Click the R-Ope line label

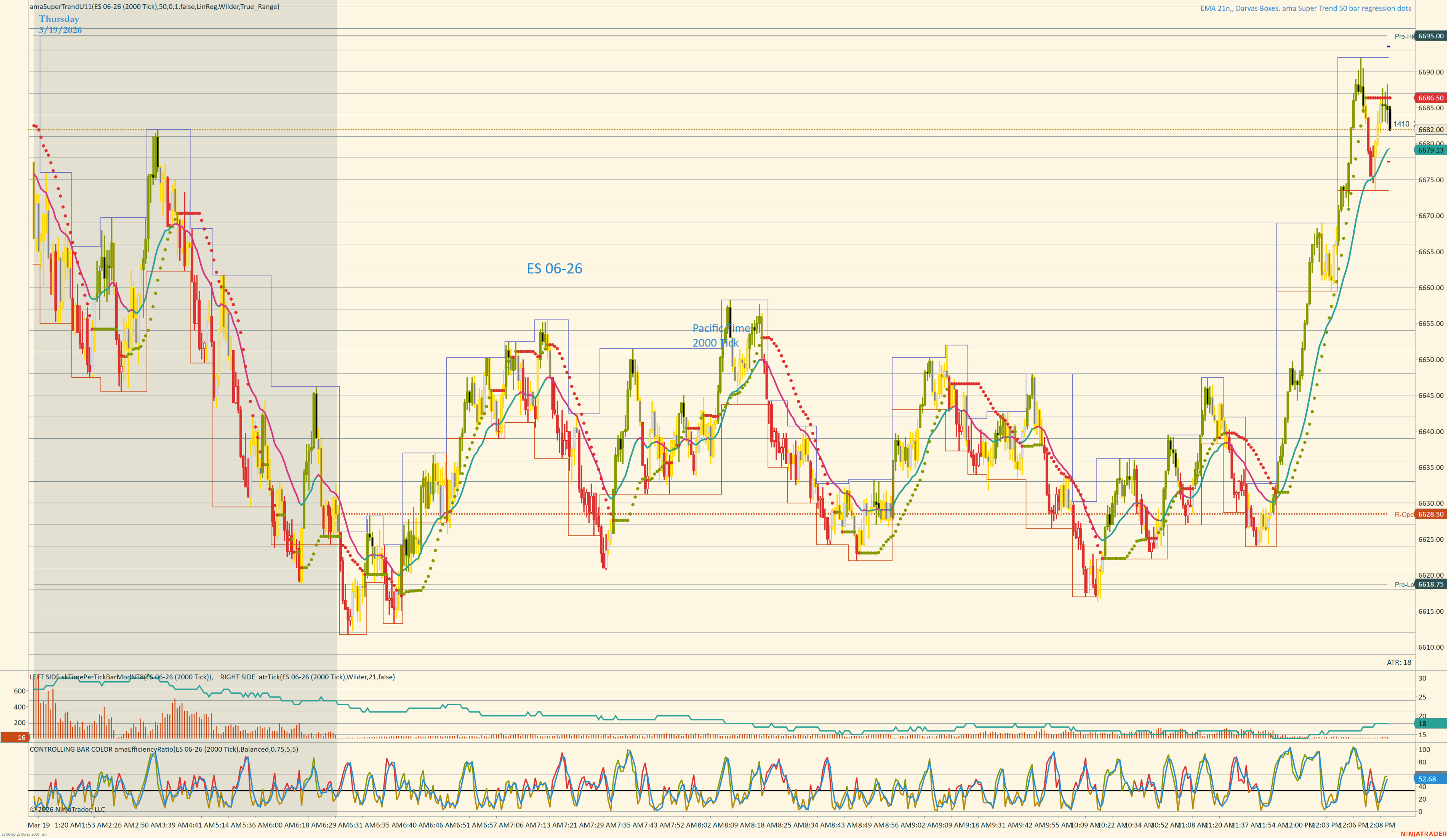tap(1404, 515)
